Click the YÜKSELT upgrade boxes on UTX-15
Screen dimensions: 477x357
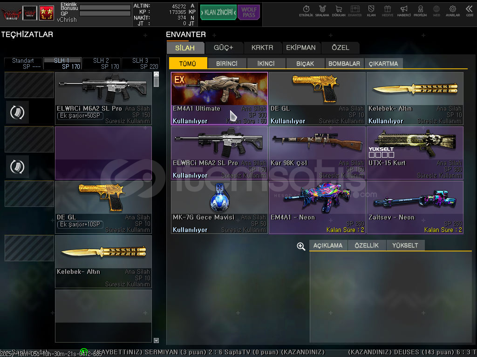(382, 155)
